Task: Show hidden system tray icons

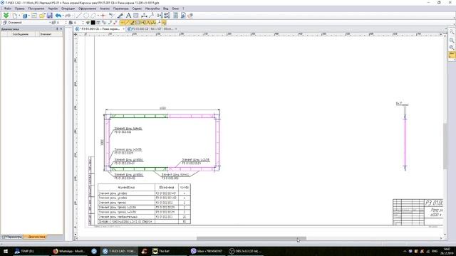Action: click(x=405, y=251)
